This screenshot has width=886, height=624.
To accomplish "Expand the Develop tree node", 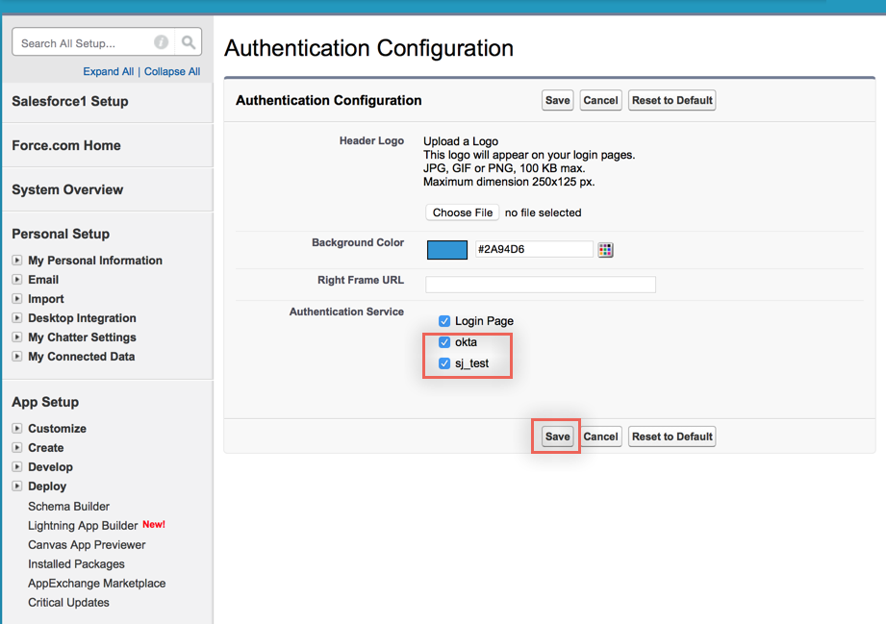I will click(17, 467).
